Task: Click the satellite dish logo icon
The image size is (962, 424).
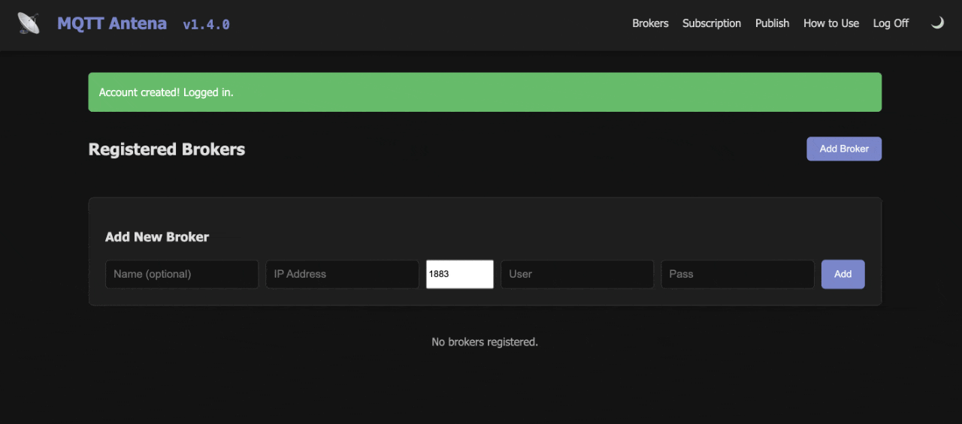Action: [x=29, y=23]
